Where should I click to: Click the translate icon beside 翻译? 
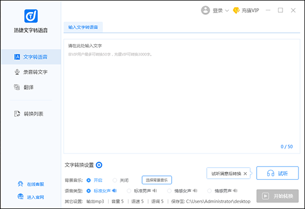pos(17,87)
